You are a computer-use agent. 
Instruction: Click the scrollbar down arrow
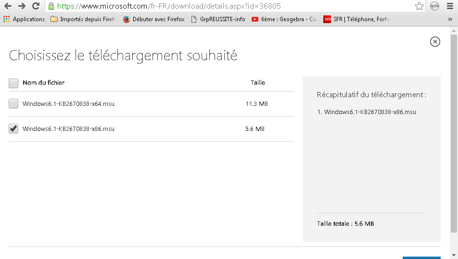click(454, 255)
